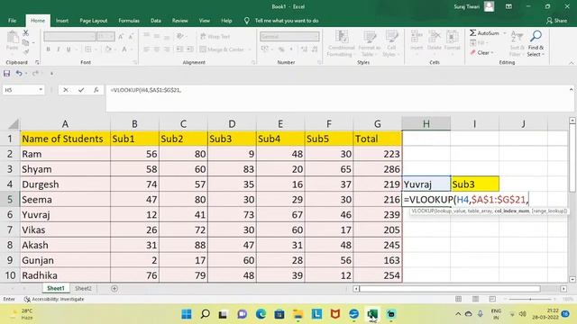The image size is (577, 324).
Task: Click the Paste clipboard icon
Action: 12,38
